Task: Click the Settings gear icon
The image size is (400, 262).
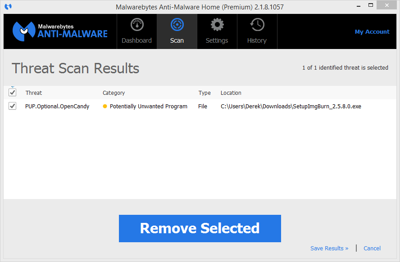Action: pos(217,24)
